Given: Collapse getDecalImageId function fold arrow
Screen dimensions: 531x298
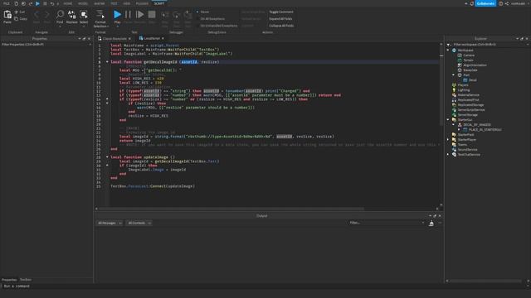Looking at the screenshot, I should tap(107, 62).
